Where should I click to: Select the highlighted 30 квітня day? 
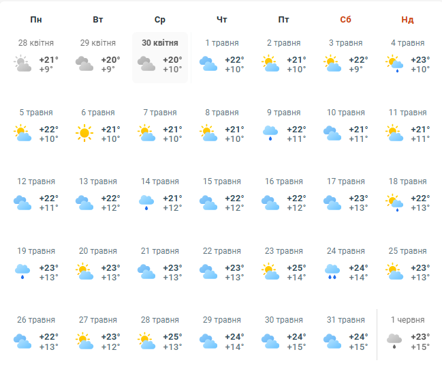pyautogui.click(x=159, y=58)
